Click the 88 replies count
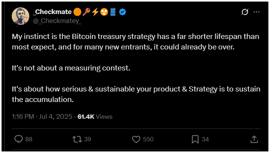270x153 pixels. click(x=29, y=139)
